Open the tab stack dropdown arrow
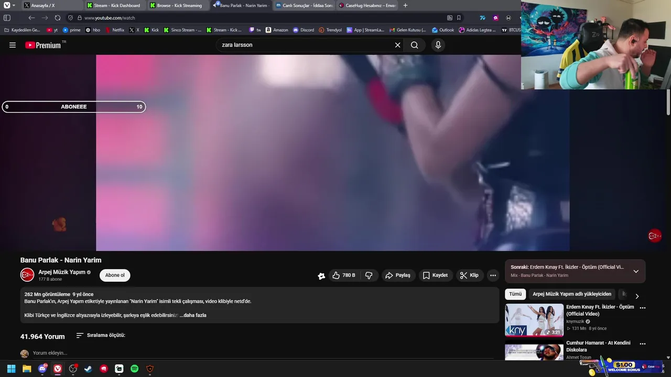The height and width of the screenshot is (377, 671). click(x=14, y=5)
